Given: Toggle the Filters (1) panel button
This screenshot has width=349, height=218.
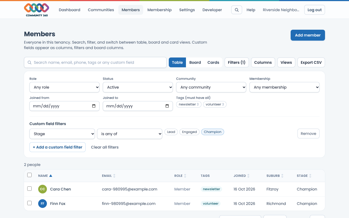Looking at the screenshot, I should [236, 62].
